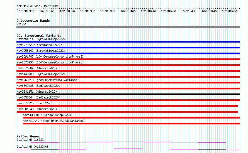
Task: Open esv2673990 (1000GenomesConsortiumPhase1) variant
Action: coord(50,62)
